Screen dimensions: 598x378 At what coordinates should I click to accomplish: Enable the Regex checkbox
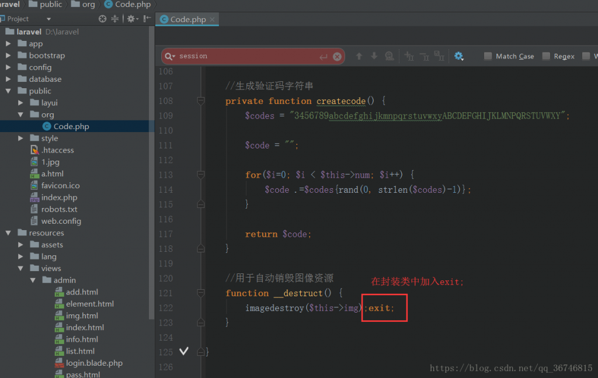tap(546, 56)
